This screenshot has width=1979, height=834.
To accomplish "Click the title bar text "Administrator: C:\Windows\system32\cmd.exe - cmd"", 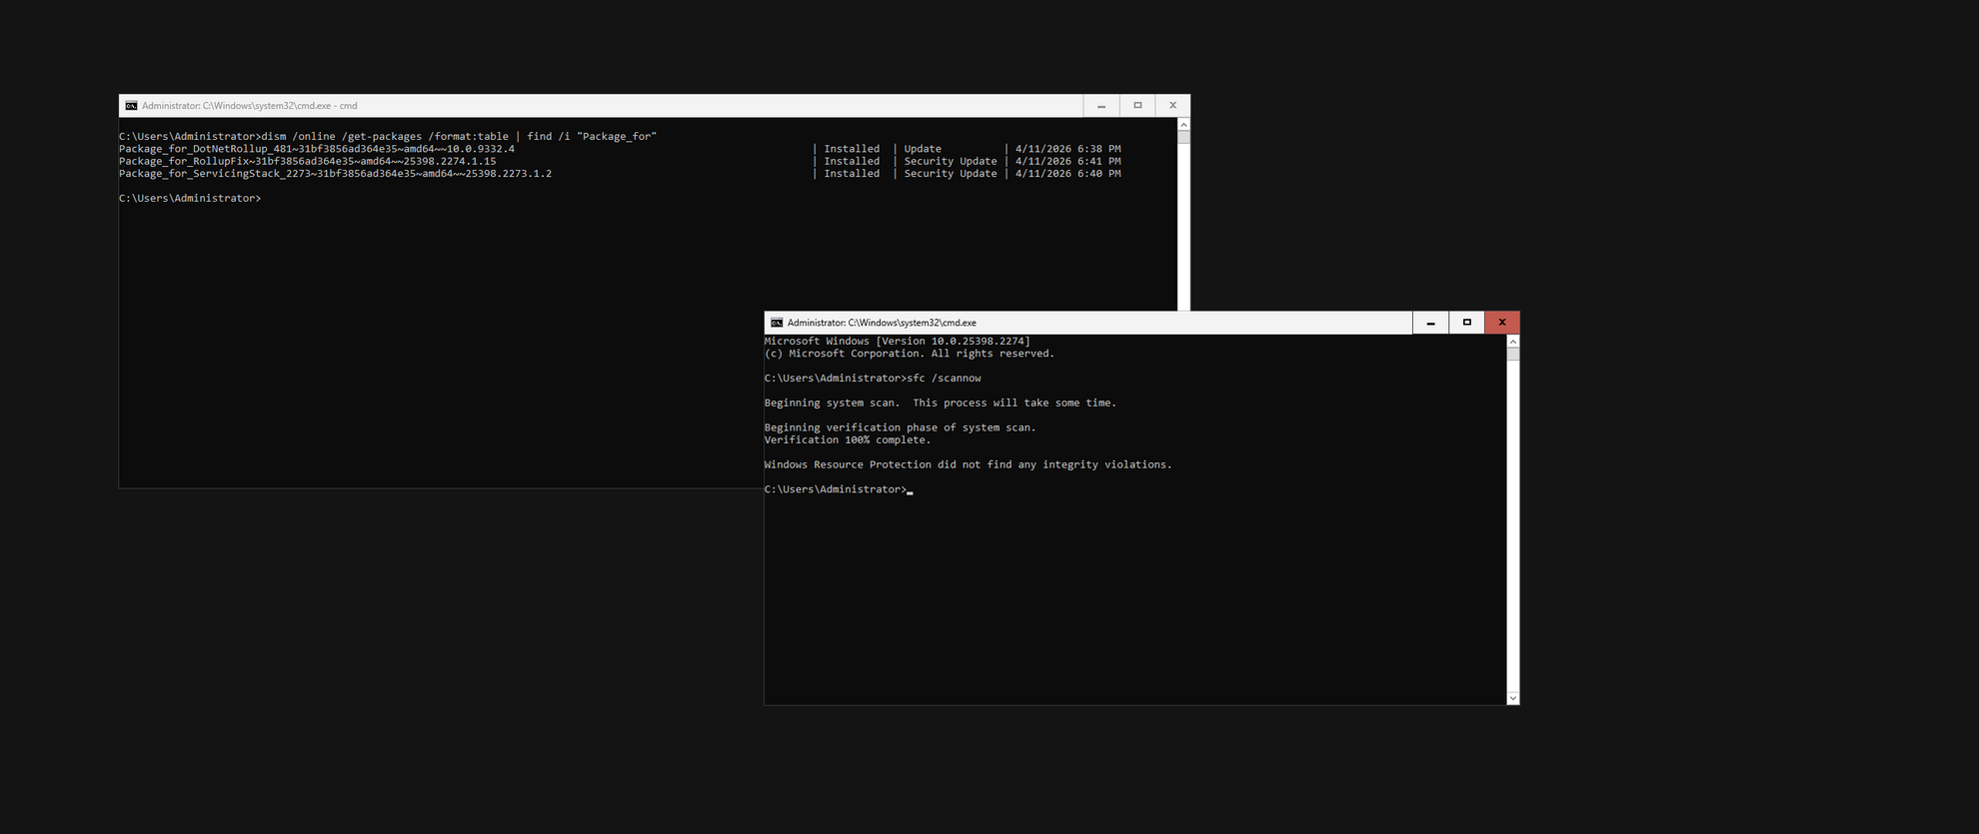I will point(250,106).
